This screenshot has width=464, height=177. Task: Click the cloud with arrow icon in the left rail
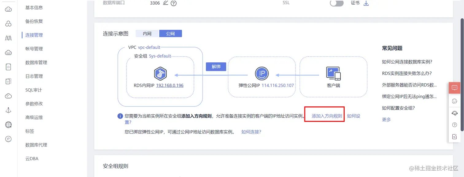[x=9, y=96]
